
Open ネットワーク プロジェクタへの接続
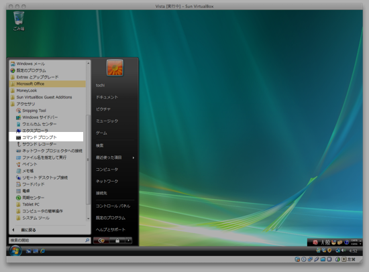pos(48,151)
